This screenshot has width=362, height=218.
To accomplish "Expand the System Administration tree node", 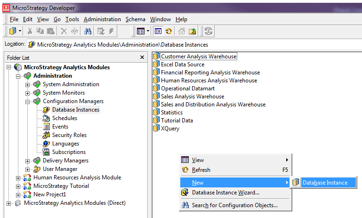I will pyautogui.click(x=27, y=84).
